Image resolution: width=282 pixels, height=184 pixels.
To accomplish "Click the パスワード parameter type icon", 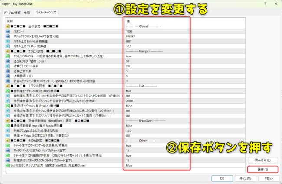I will pyautogui.click(x=8, y=32).
